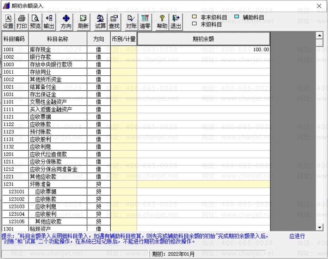Viewport: 328px width, 259px height.
Task: Click the 打印 print icon
Action: pyautogui.click(x=21, y=22)
